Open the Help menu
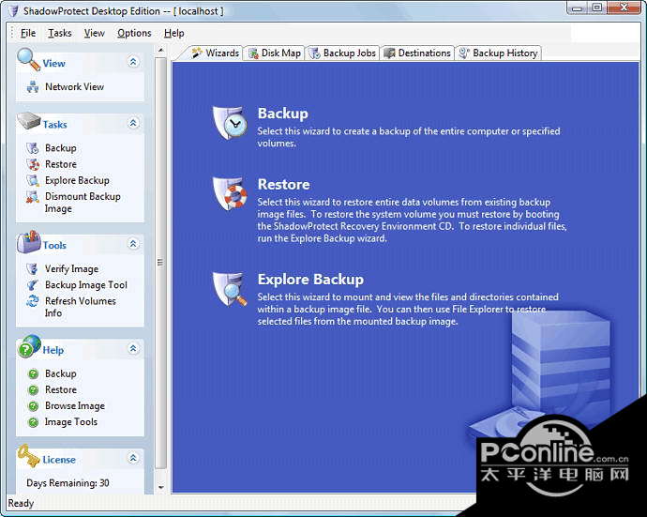 (173, 33)
